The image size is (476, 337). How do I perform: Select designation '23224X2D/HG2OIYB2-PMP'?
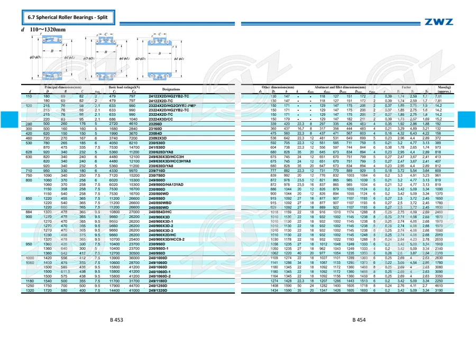[172, 106]
